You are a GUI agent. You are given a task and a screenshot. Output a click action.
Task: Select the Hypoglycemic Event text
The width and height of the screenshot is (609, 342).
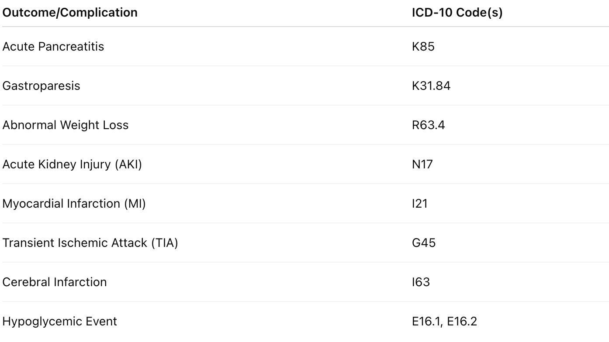tap(60, 321)
